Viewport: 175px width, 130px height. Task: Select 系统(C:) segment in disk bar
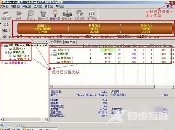pyautogui.click(x=43, y=29)
